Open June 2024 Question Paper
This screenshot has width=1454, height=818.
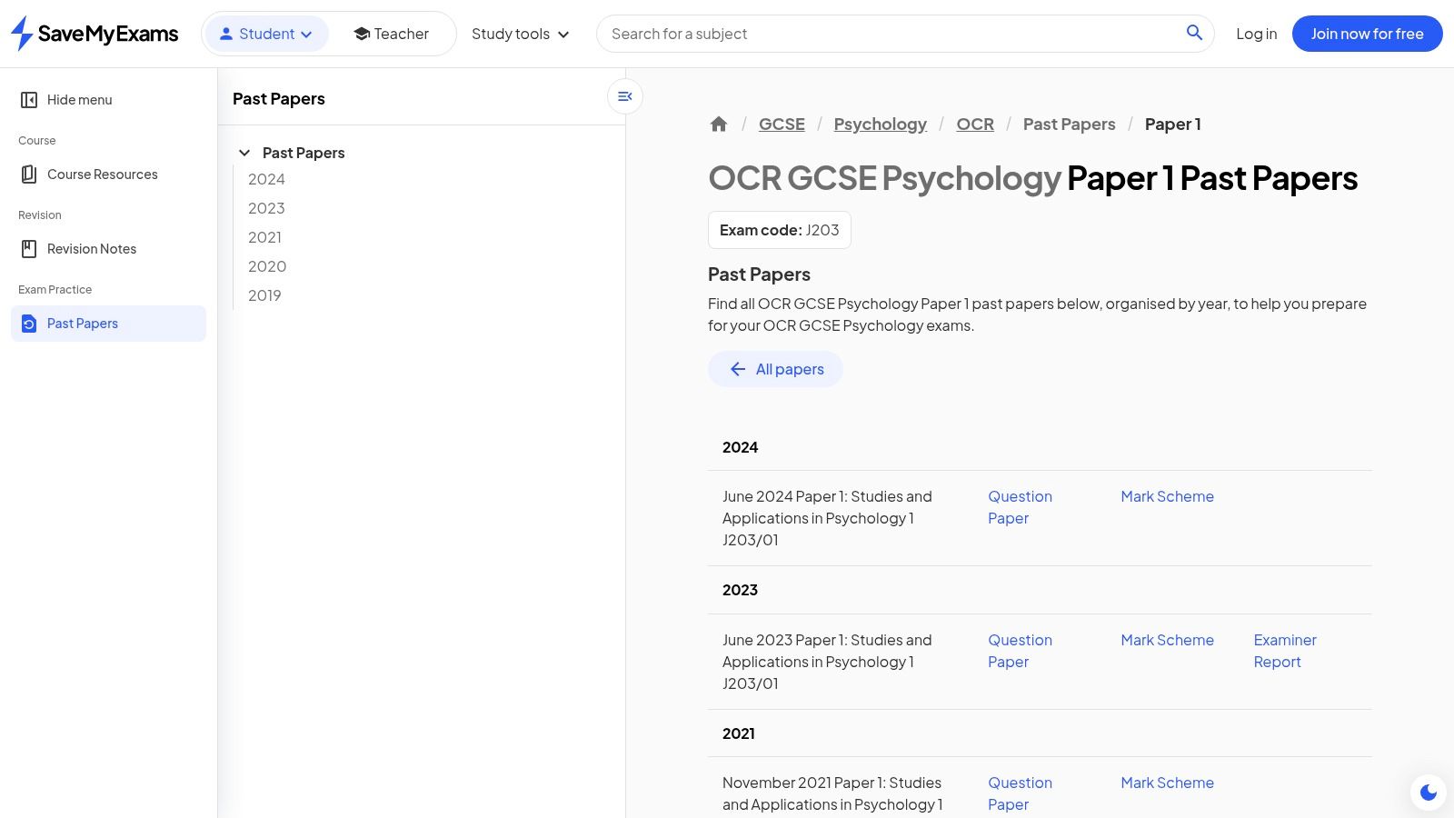(x=1020, y=507)
